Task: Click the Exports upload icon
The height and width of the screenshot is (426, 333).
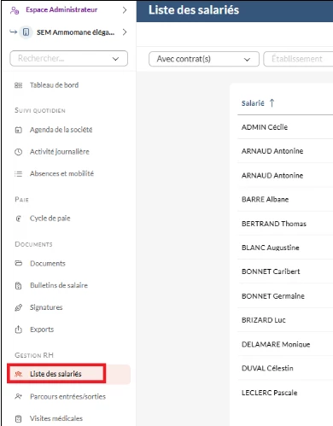Action: (18, 330)
